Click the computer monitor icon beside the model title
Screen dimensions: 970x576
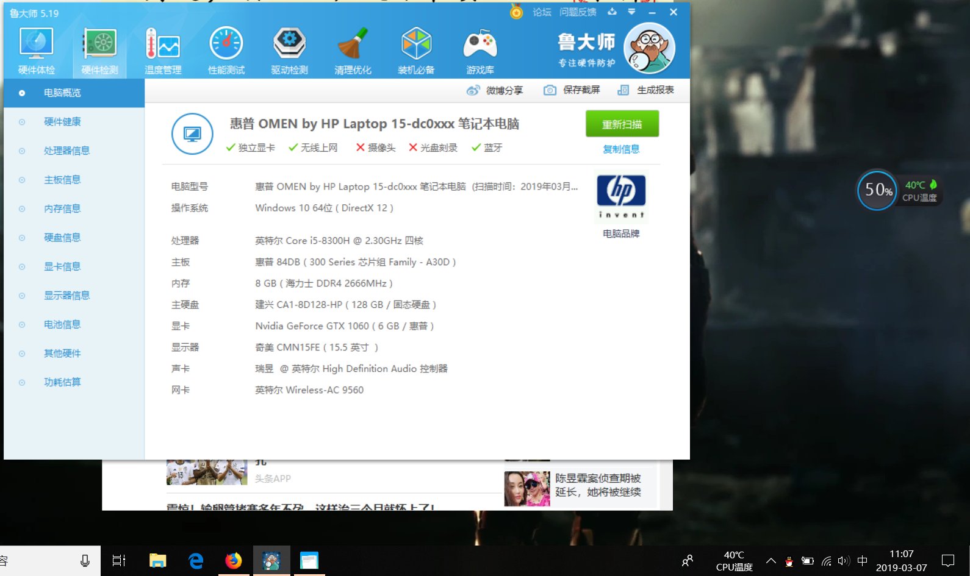[192, 134]
